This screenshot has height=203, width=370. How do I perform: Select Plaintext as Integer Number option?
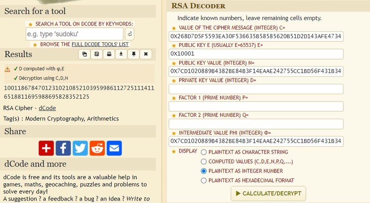[203, 171]
